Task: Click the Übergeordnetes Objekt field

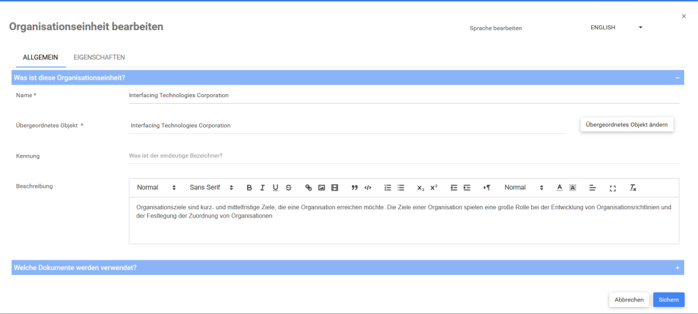Action: tap(348, 126)
